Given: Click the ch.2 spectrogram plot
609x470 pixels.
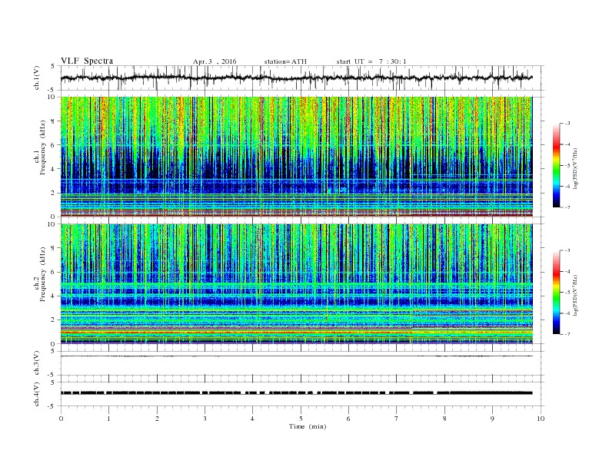Looking at the screenshot, I should 297,283.
